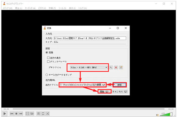
Task: Skip to next media in playlist
Action: tap(21, 114)
